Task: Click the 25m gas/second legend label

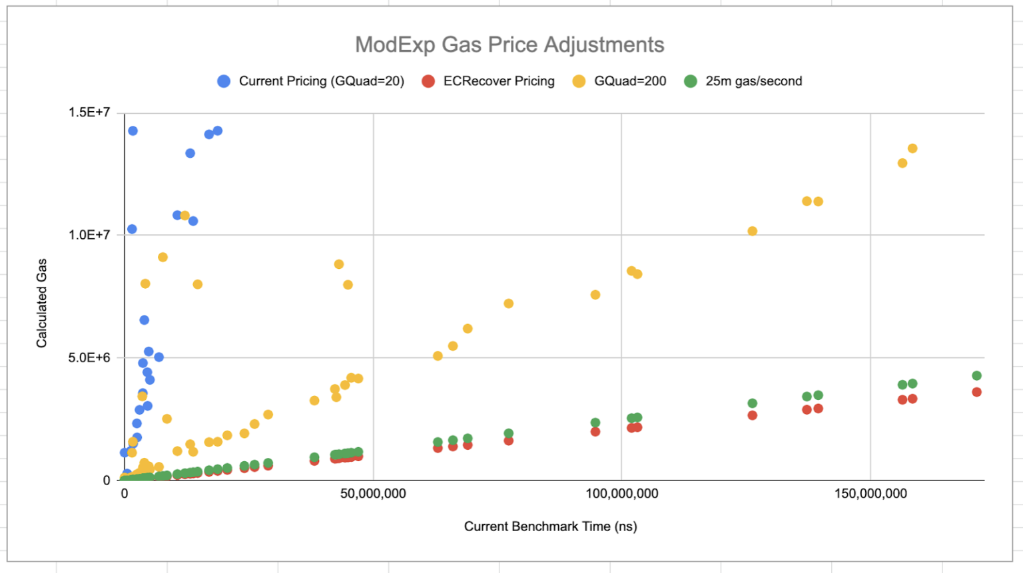Action: click(x=754, y=81)
